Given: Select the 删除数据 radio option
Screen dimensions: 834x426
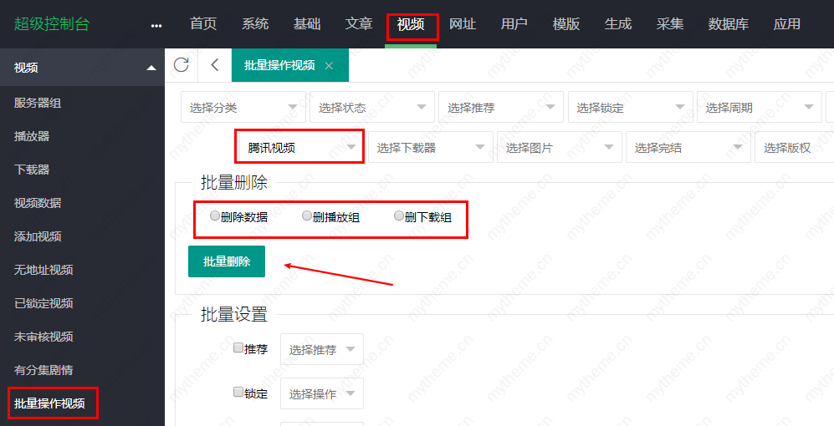Looking at the screenshot, I should click(x=215, y=216).
